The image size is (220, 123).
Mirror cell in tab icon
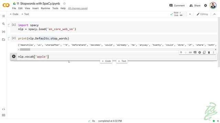[x=204, y=52]
